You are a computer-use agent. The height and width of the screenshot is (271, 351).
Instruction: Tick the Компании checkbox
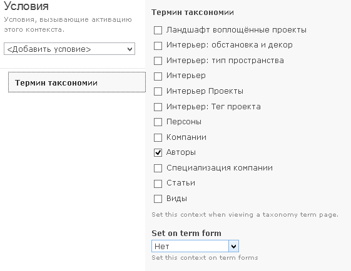pos(158,137)
